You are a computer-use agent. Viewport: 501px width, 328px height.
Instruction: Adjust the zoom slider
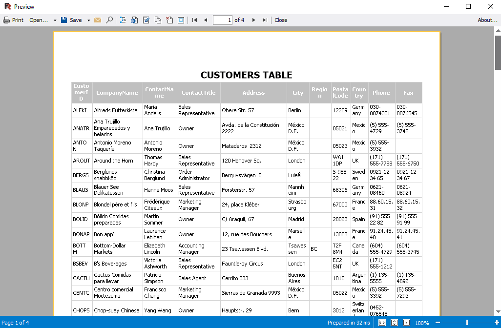tap(467, 323)
